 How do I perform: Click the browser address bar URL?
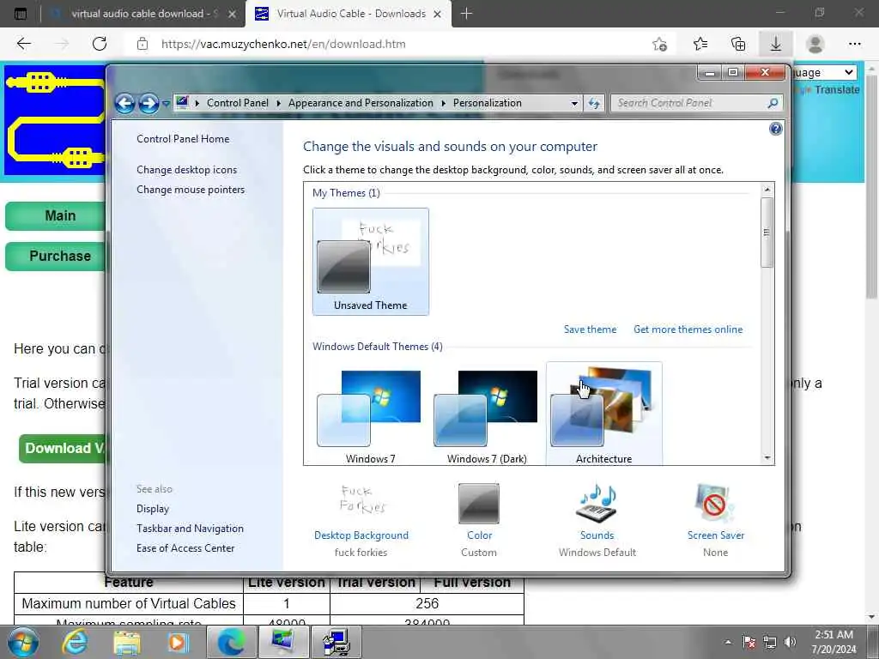[283, 44]
